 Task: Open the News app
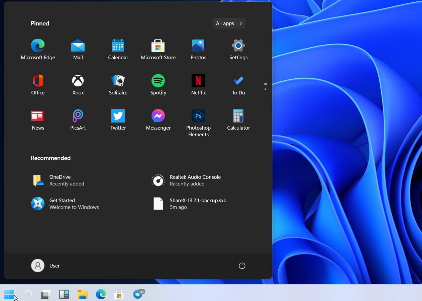38,120
